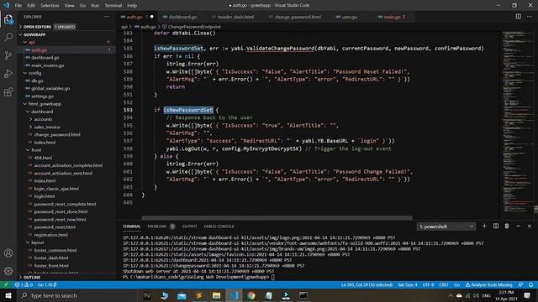538x302 pixels.
Task: Click the horizontal editor scrollbar
Action: 277,218
